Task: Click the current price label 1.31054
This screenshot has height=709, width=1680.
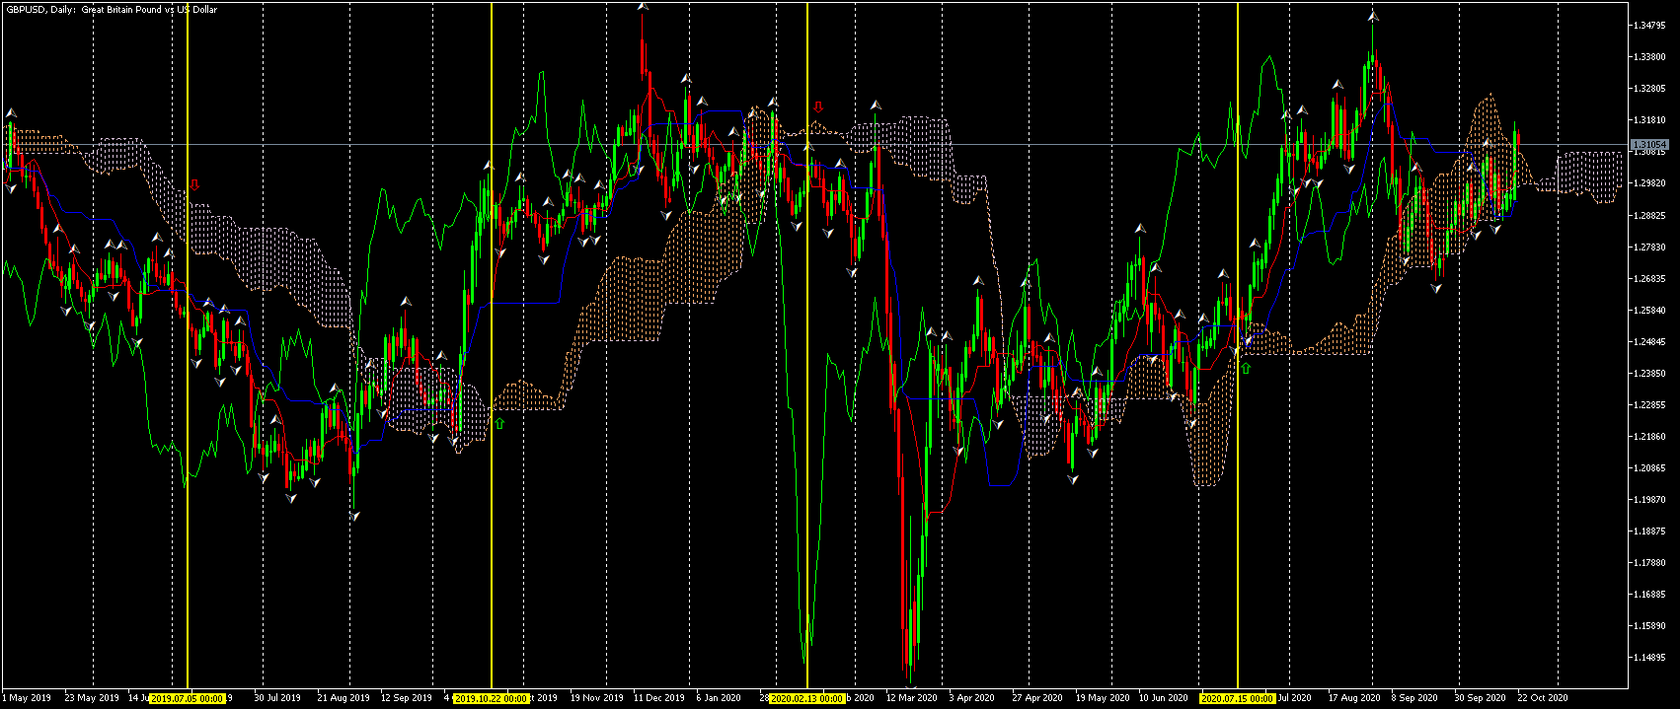Action: point(1649,144)
